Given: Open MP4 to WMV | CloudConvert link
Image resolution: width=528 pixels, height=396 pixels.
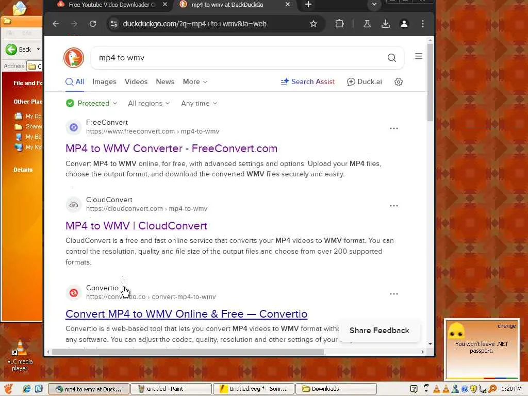Looking at the screenshot, I should click(x=136, y=226).
